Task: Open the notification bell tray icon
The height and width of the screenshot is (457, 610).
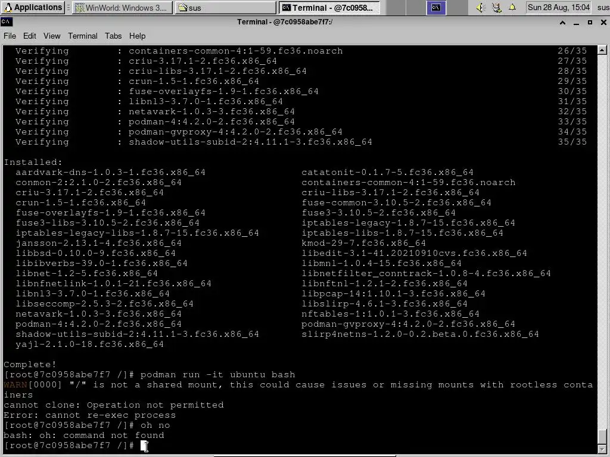Action: [512, 7]
